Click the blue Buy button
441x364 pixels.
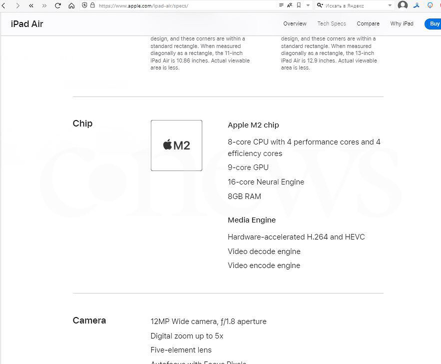(433, 24)
